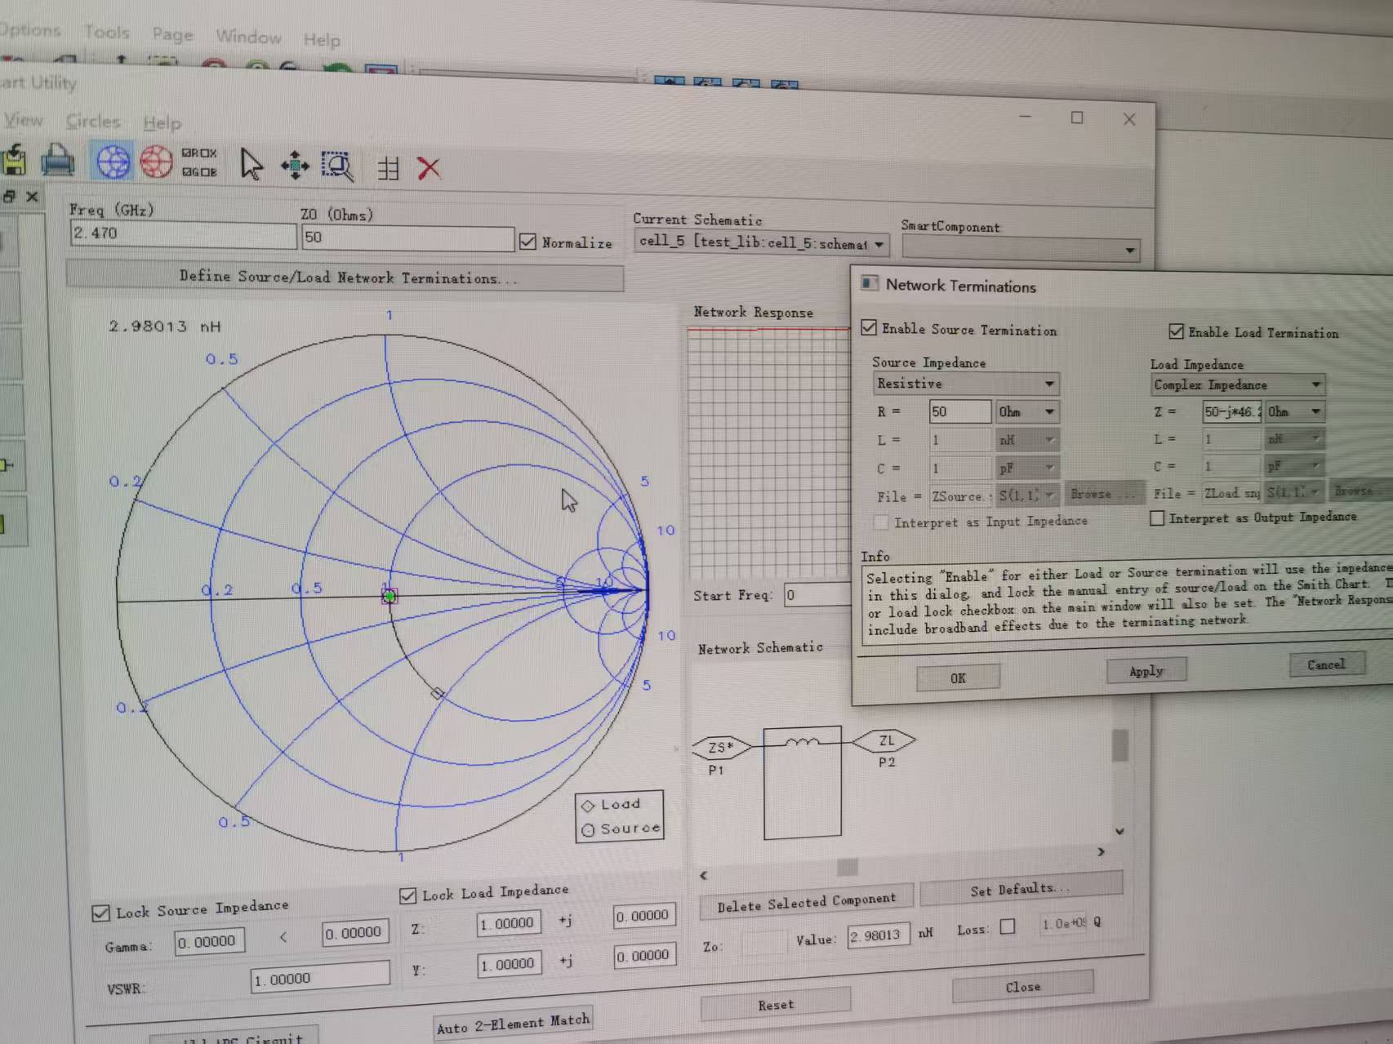Click the Freq (GHz) input field
The width and height of the screenshot is (1393, 1044).
(x=183, y=234)
